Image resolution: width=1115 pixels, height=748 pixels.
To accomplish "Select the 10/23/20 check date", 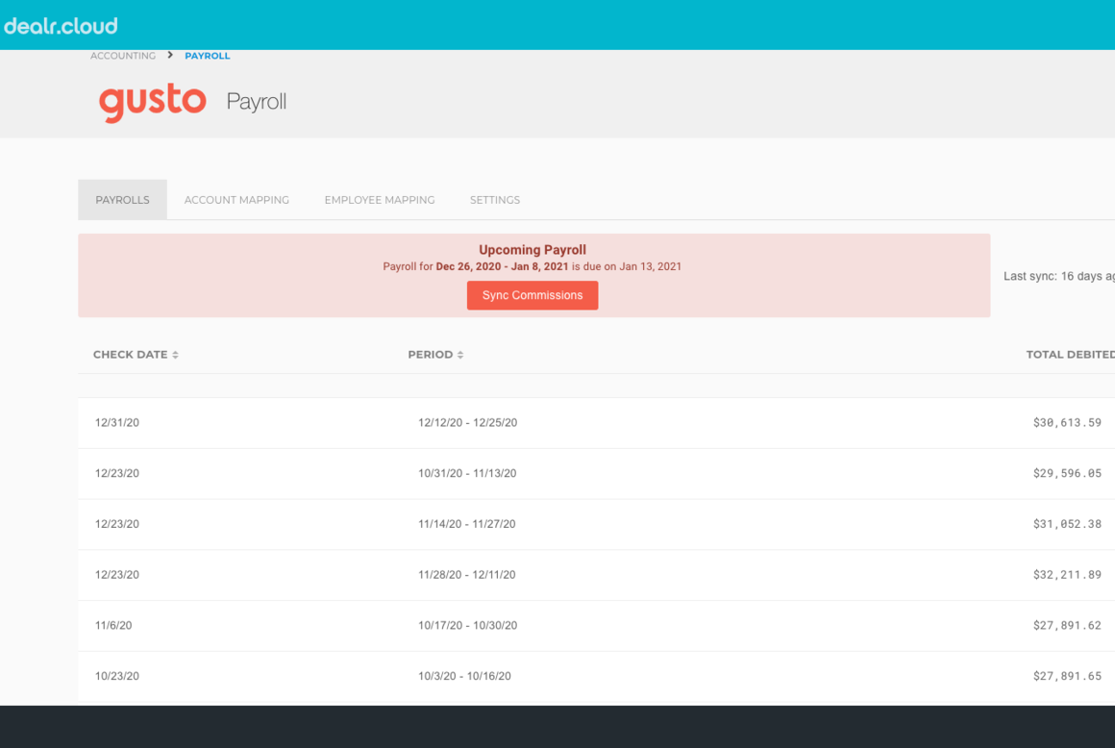I will pyautogui.click(x=117, y=676).
